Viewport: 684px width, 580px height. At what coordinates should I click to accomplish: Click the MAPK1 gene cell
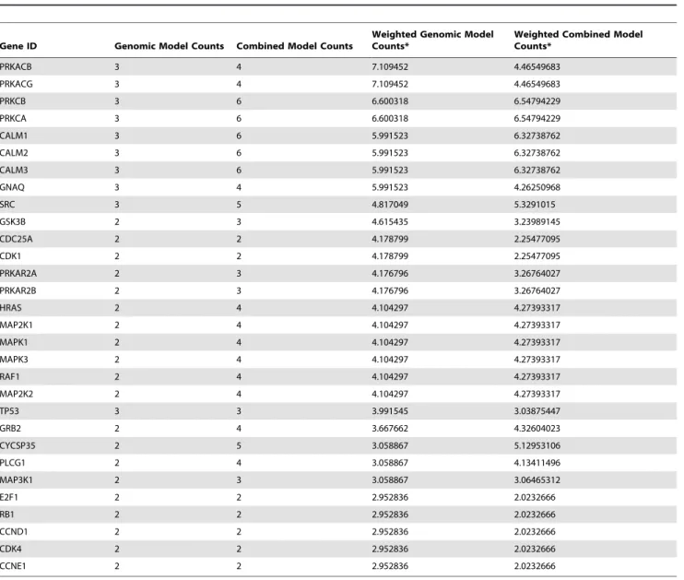point(14,343)
